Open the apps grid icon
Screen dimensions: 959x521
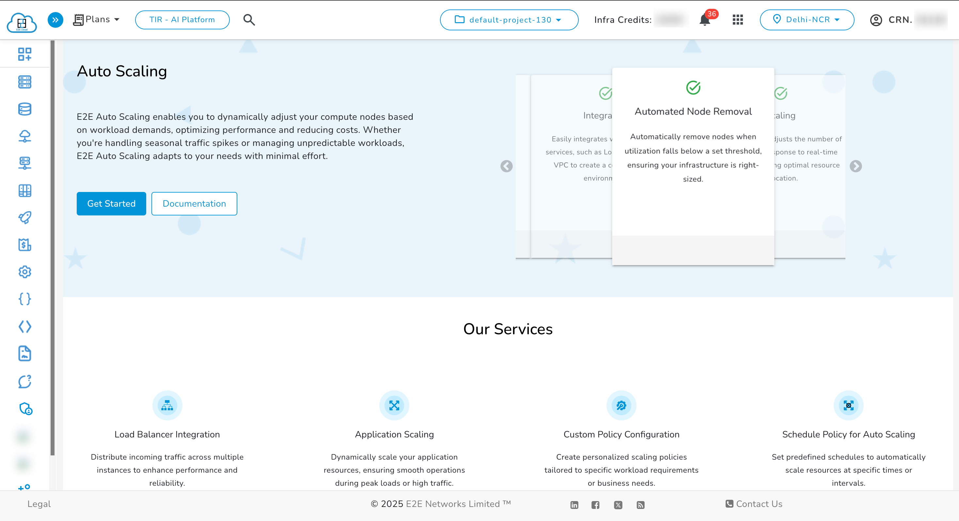click(x=737, y=20)
